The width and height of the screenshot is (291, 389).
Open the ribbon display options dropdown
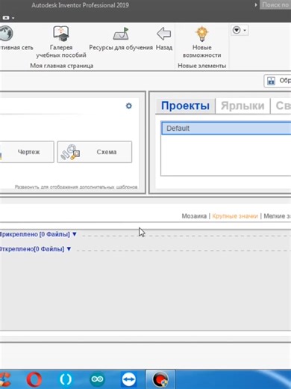[240, 31]
